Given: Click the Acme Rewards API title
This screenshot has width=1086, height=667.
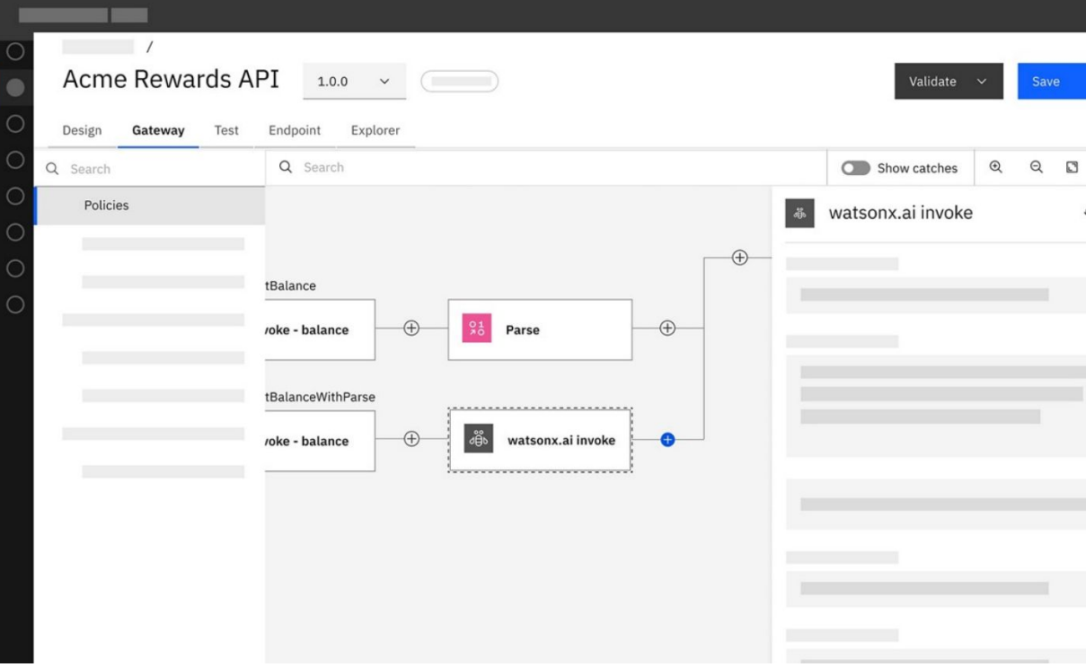Looking at the screenshot, I should pyautogui.click(x=171, y=79).
